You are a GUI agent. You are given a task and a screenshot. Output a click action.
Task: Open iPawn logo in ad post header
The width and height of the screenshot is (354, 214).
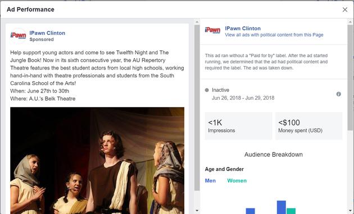tap(19, 36)
